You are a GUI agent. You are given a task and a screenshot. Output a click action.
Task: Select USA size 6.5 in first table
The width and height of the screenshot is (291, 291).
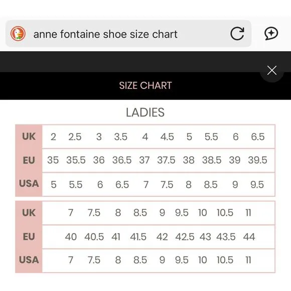[122, 185]
